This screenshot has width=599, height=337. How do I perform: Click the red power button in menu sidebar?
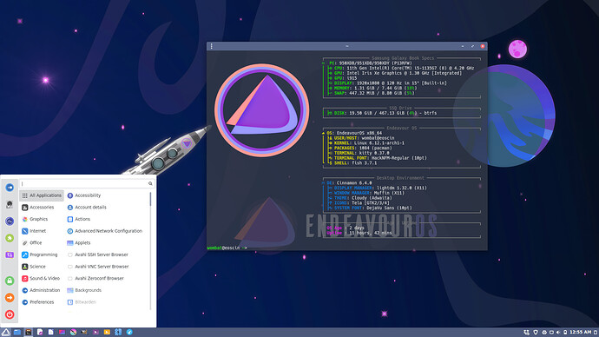click(10, 314)
